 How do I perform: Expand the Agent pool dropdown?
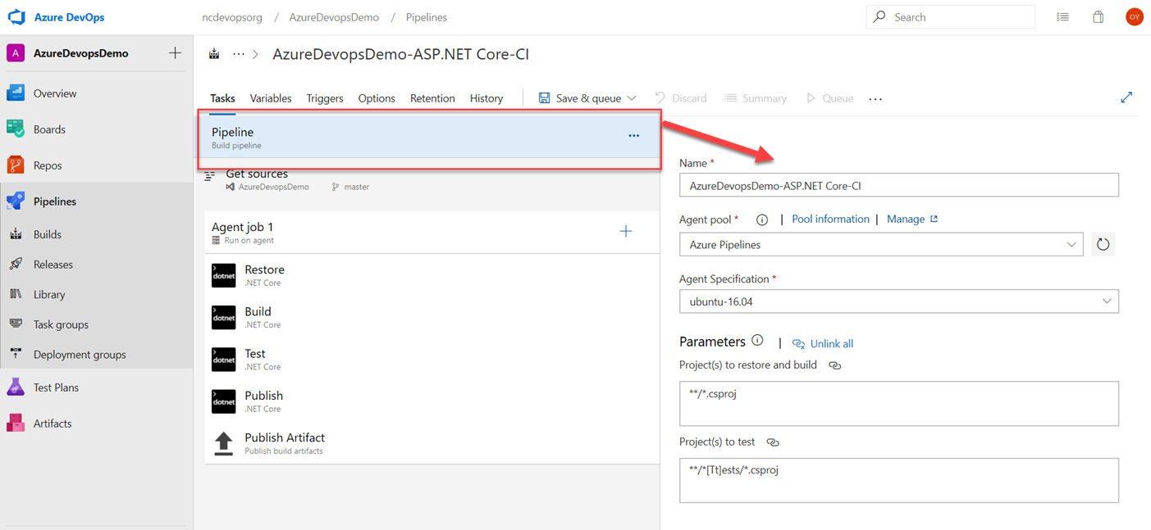(x=1071, y=244)
